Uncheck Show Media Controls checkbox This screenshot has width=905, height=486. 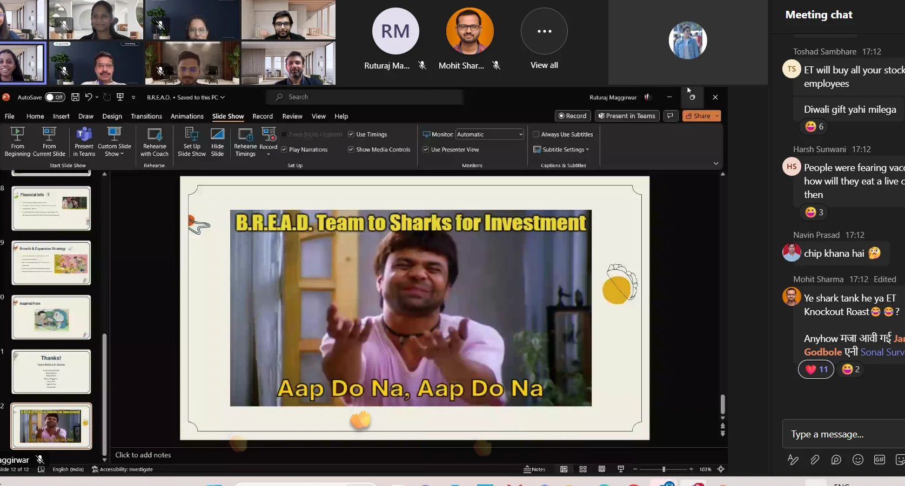[x=351, y=149]
